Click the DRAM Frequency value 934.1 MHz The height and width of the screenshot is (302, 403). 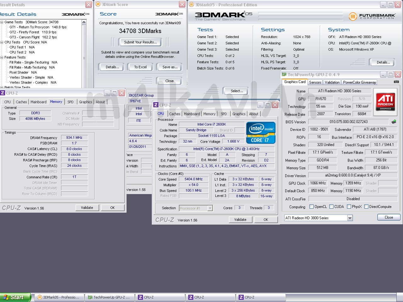(x=74, y=137)
